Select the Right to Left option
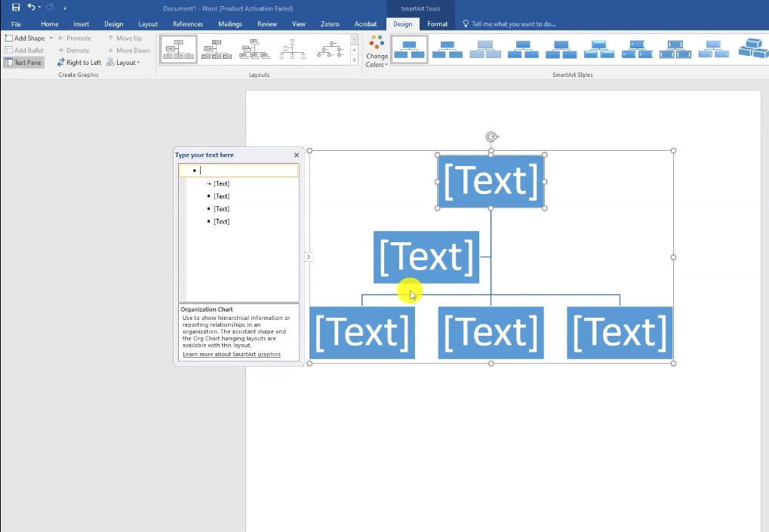The width and height of the screenshot is (769, 532). tap(79, 63)
